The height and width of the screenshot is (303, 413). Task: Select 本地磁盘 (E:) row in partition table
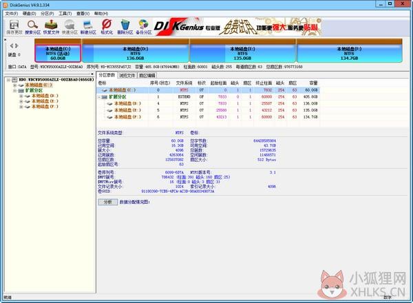(x=208, y=110)
